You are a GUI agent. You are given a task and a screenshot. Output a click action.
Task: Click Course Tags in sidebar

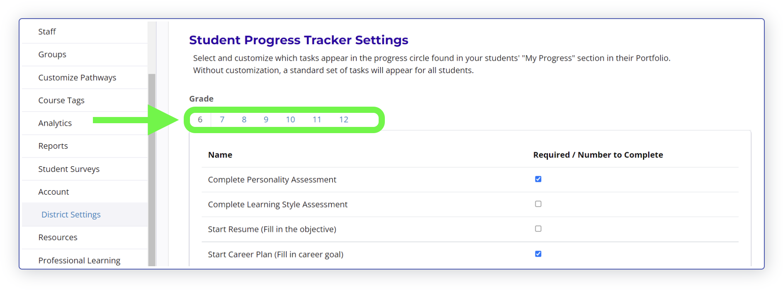[61, 100]
